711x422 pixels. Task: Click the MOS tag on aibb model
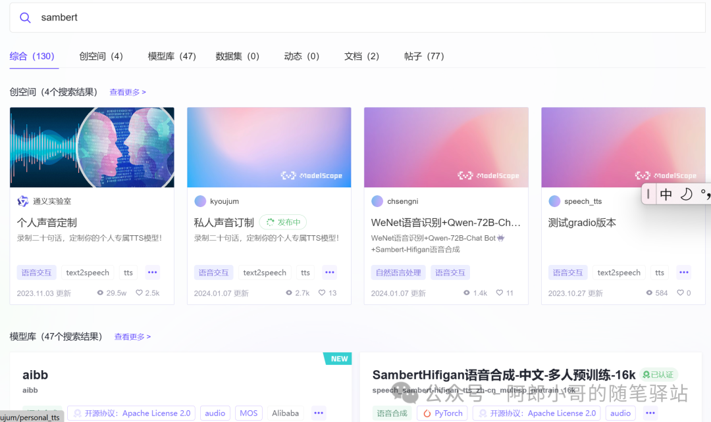(248, 413)
